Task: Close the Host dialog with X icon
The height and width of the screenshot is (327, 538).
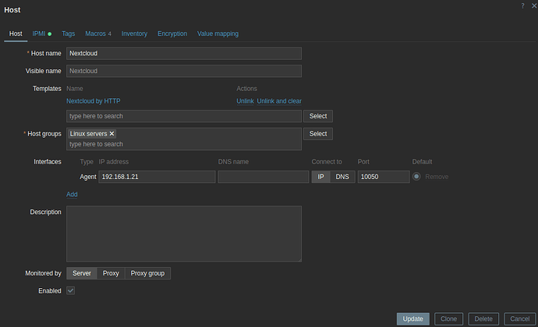Action: click(x=534, y=5)
